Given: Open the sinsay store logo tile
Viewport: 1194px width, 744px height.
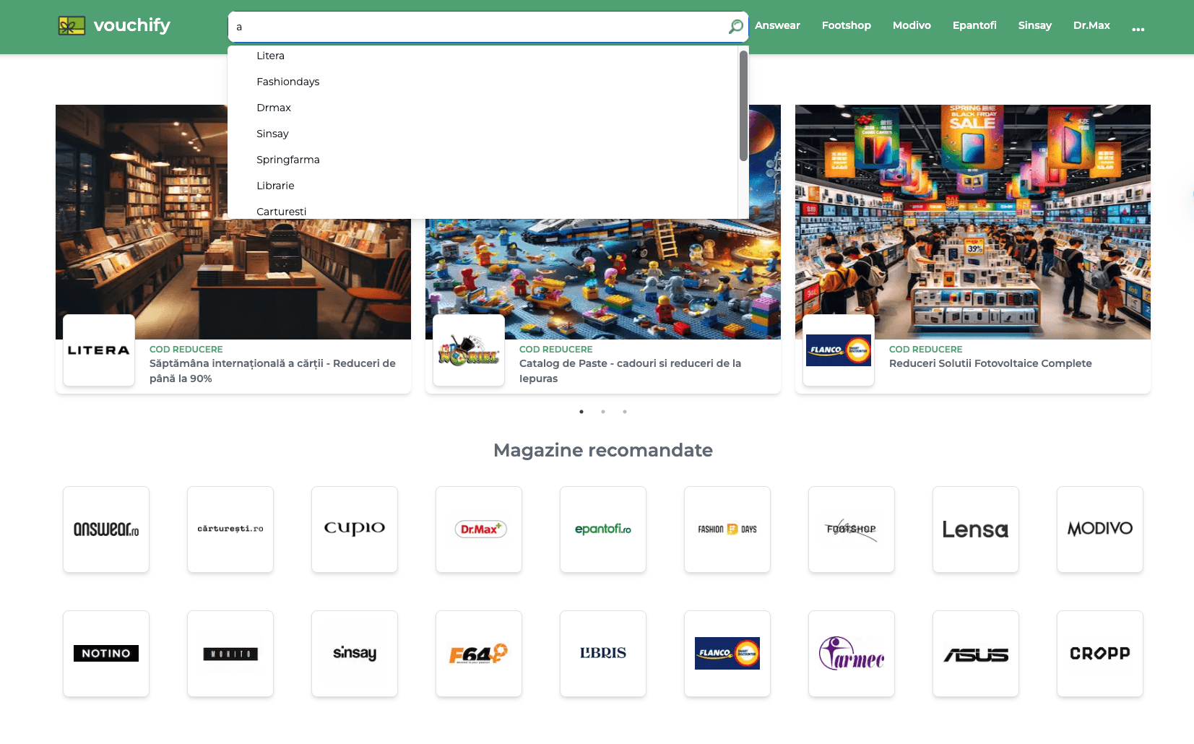Looking at the screenshot, I should click(355, 654).
